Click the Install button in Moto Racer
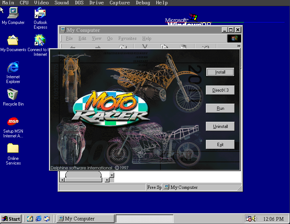This screenshot has height=224, width=290. click(x=220, y=72)
